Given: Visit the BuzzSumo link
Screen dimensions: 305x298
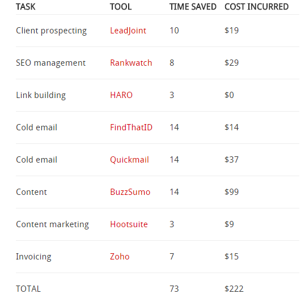Looking at the screenshot, I should 130,192.
